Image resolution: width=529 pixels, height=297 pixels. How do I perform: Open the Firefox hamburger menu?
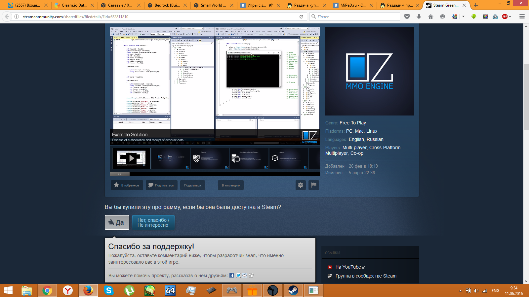(522, 16)
